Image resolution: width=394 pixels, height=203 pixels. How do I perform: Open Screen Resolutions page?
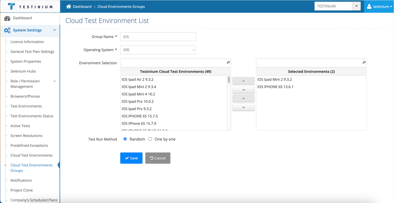(x=26, y=136)
